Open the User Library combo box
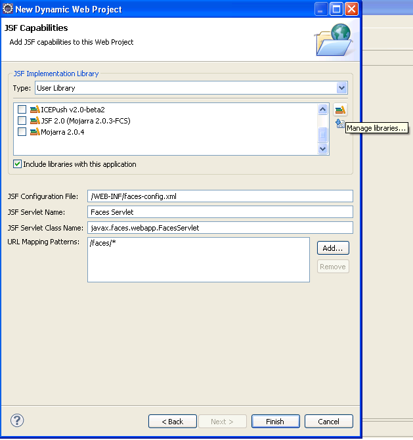The image size is (413, 440). click(x=191, y=88)
